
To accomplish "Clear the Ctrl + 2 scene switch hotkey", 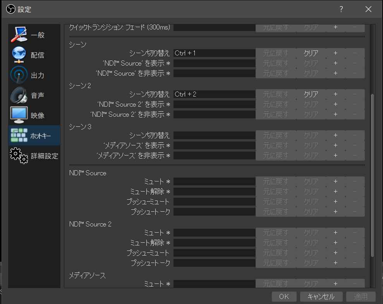I will pyautogui.click(x=311, y=94).
